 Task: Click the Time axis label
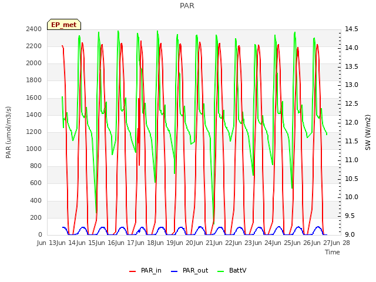pos(333,252)
